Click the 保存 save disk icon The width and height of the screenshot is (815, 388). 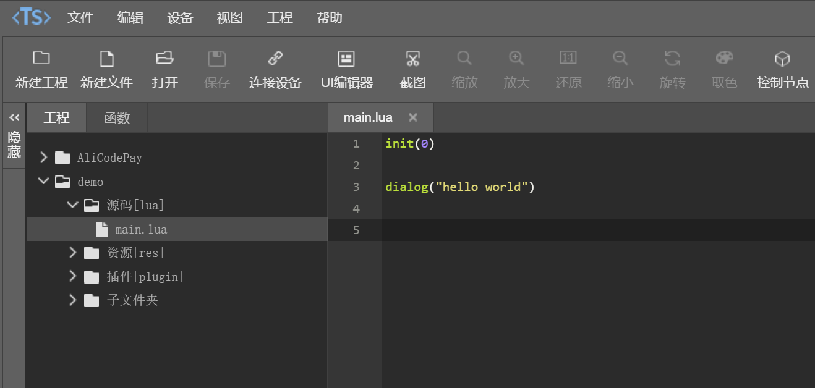tap(216, 59)
